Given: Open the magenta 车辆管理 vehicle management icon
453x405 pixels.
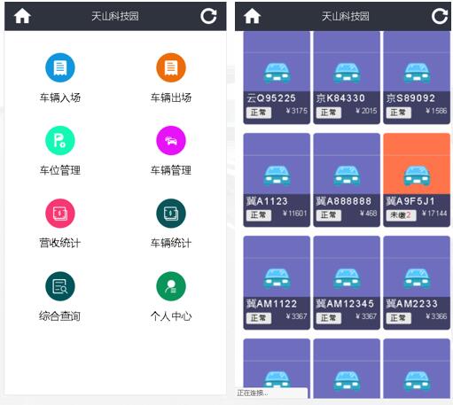Looking at the screenshot, I should (171, 140).
